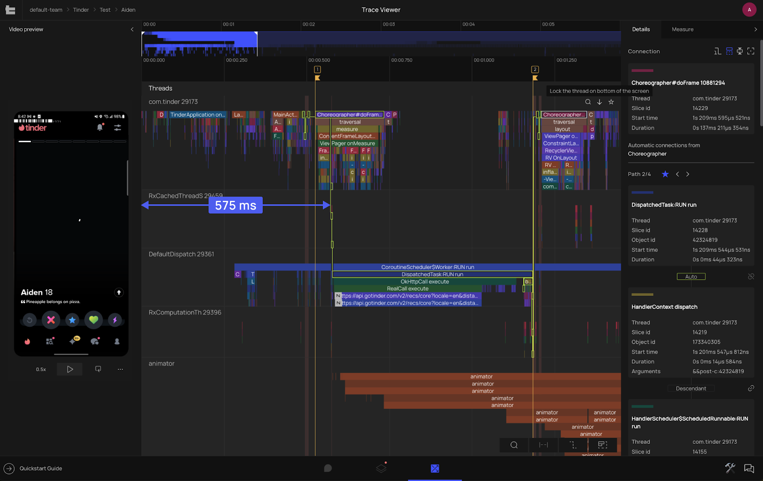Click Choreographer#doFrame 10881294 title
This screenshot has width=763, height=481.
click(x=678, y=83)
